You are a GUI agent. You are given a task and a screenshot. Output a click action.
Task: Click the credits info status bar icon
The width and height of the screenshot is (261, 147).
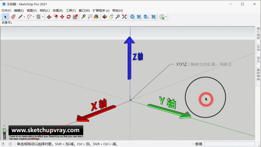[10, 144]
